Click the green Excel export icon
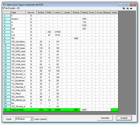Viewport: 140px width, 125px height. click(127, 9)
